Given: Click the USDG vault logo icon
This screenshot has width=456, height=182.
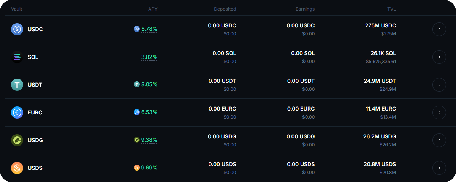Looking at the screenshot, I should point(17,140).
